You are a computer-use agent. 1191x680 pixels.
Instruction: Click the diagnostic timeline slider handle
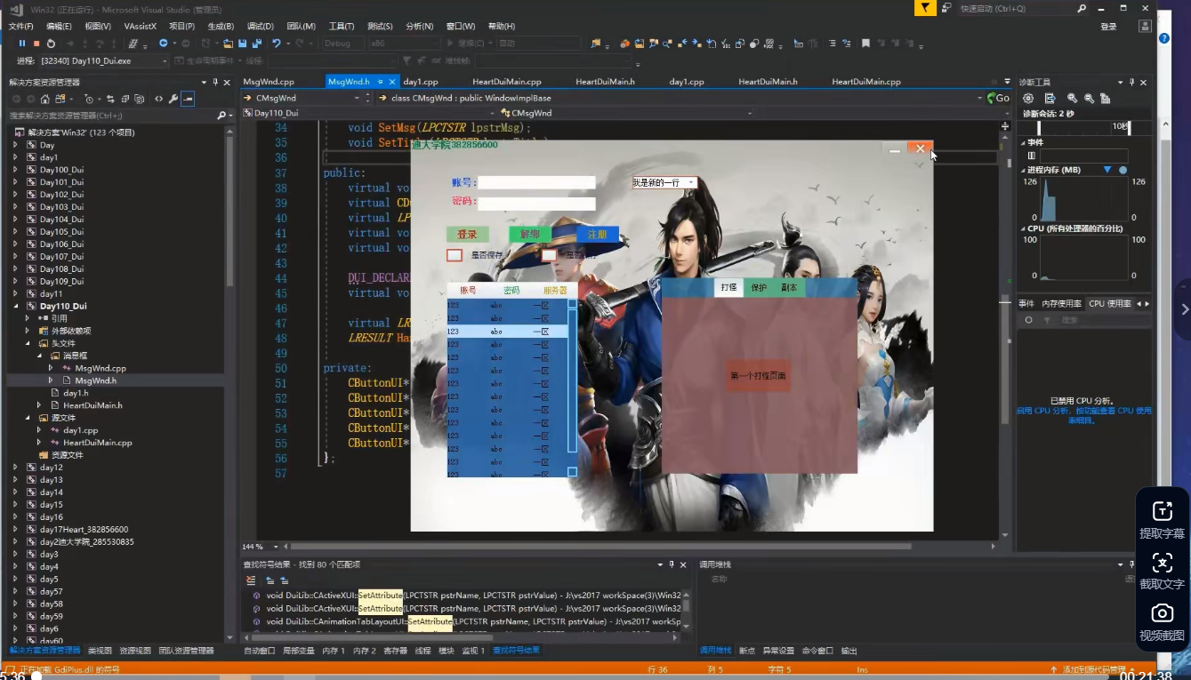click(1038, 127)
